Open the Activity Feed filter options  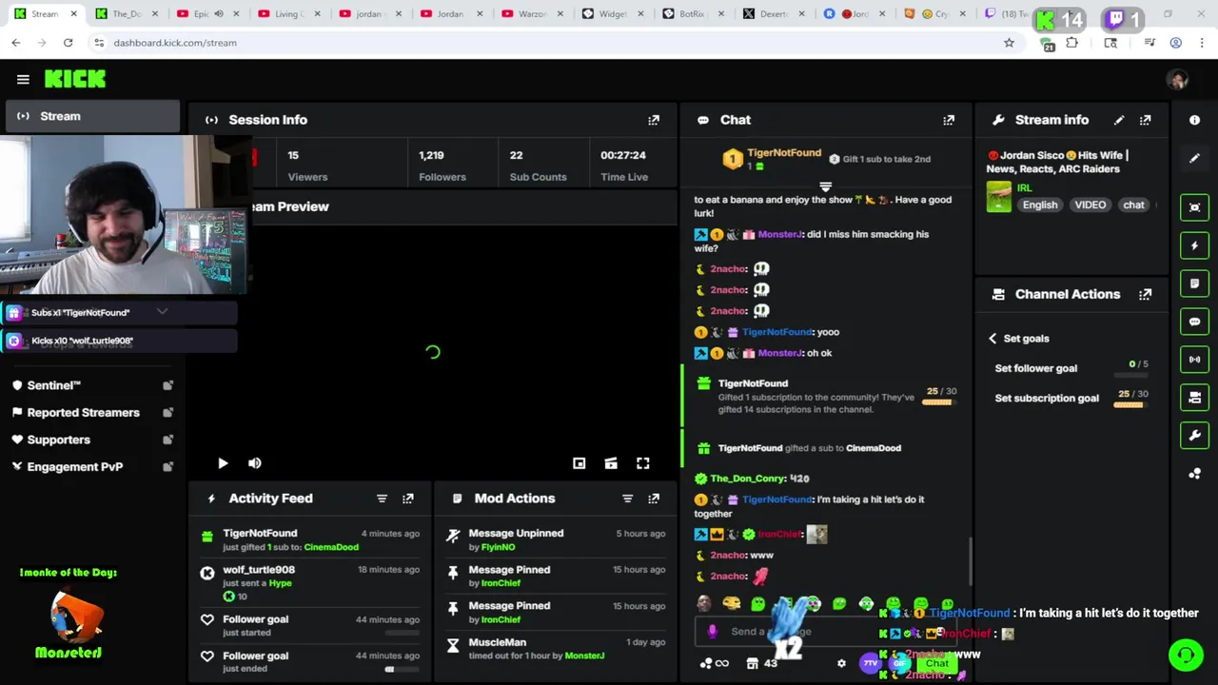(x=382, y=499)
